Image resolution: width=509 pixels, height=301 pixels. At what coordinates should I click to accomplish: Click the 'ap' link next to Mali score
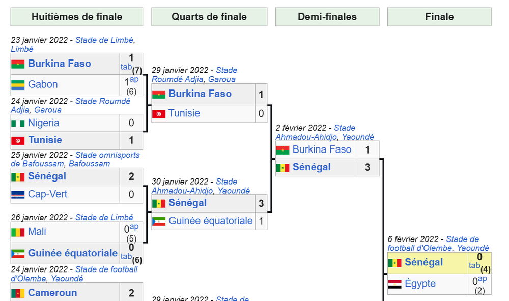[134, 227]
